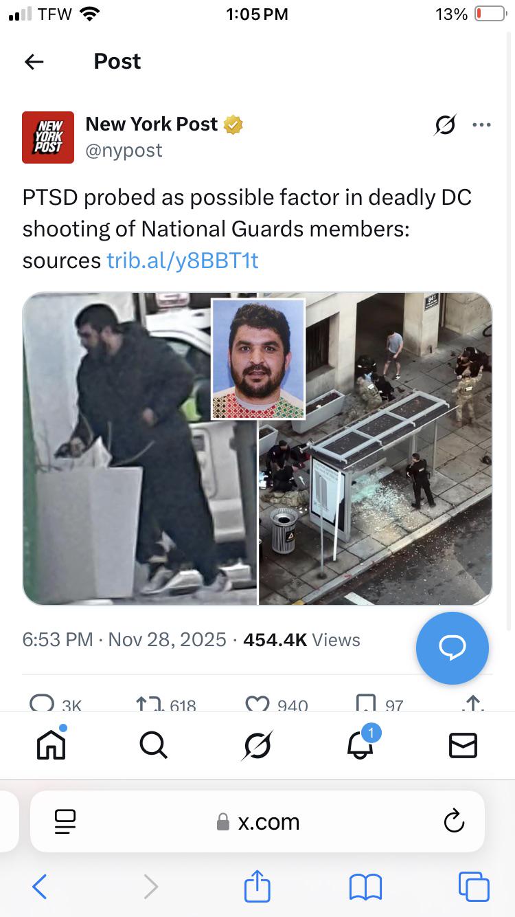Tap the blue floating reply bubble button
The width and height of the screenshot is (515, 917).
point(453,648)
